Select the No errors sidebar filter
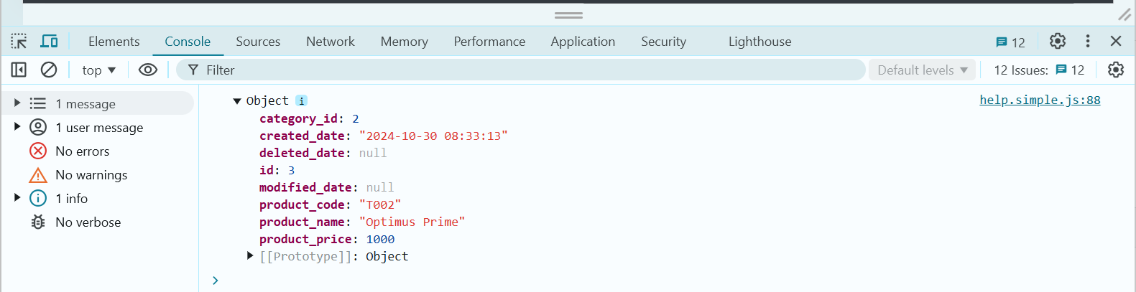Image resolution: width=1136 pixels, height=292 pixels. tap(82, 151)
